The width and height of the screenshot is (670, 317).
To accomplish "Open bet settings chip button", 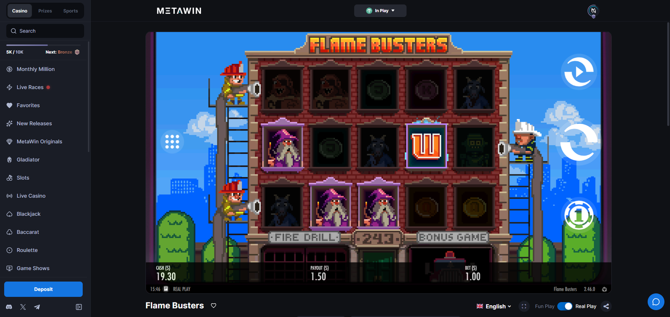I will 579,215.
